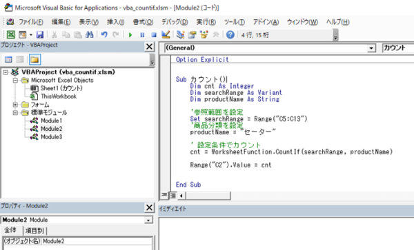Screen dimensions: 414x250
Task: Expand the フォーム folder
Action: [x=15, y=105]
